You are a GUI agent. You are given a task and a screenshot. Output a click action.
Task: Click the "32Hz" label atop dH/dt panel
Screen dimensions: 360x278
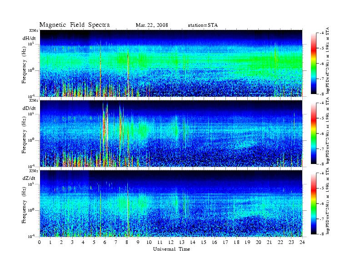[x=33, y=30]
